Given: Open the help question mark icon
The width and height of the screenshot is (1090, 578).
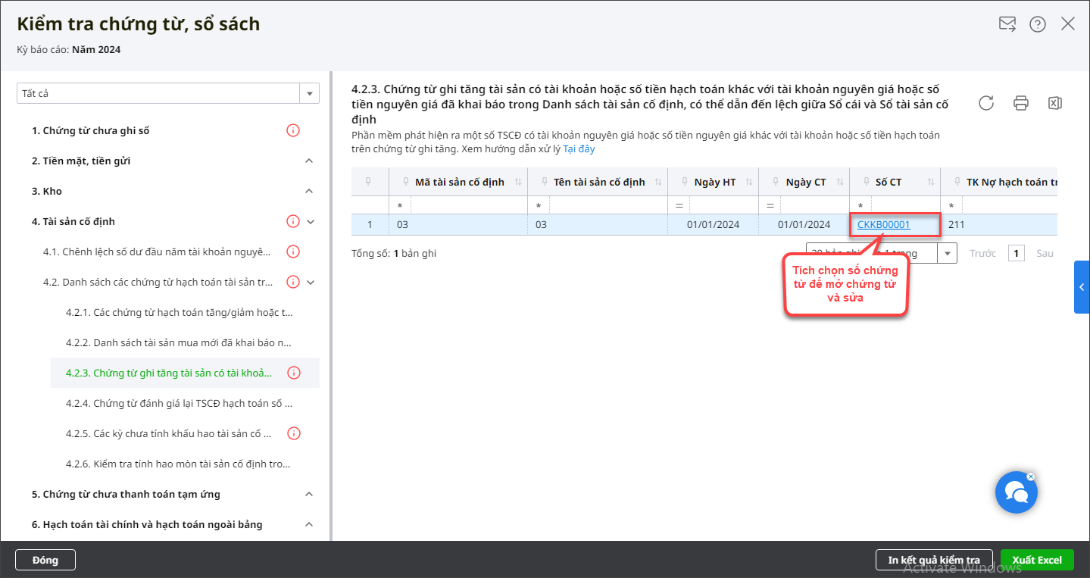Looking at the screenshot, I should [x=1038, y=24].
